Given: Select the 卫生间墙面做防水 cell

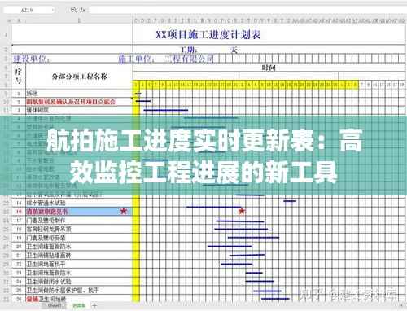Looking at the screenshot, I should point(79,247).
